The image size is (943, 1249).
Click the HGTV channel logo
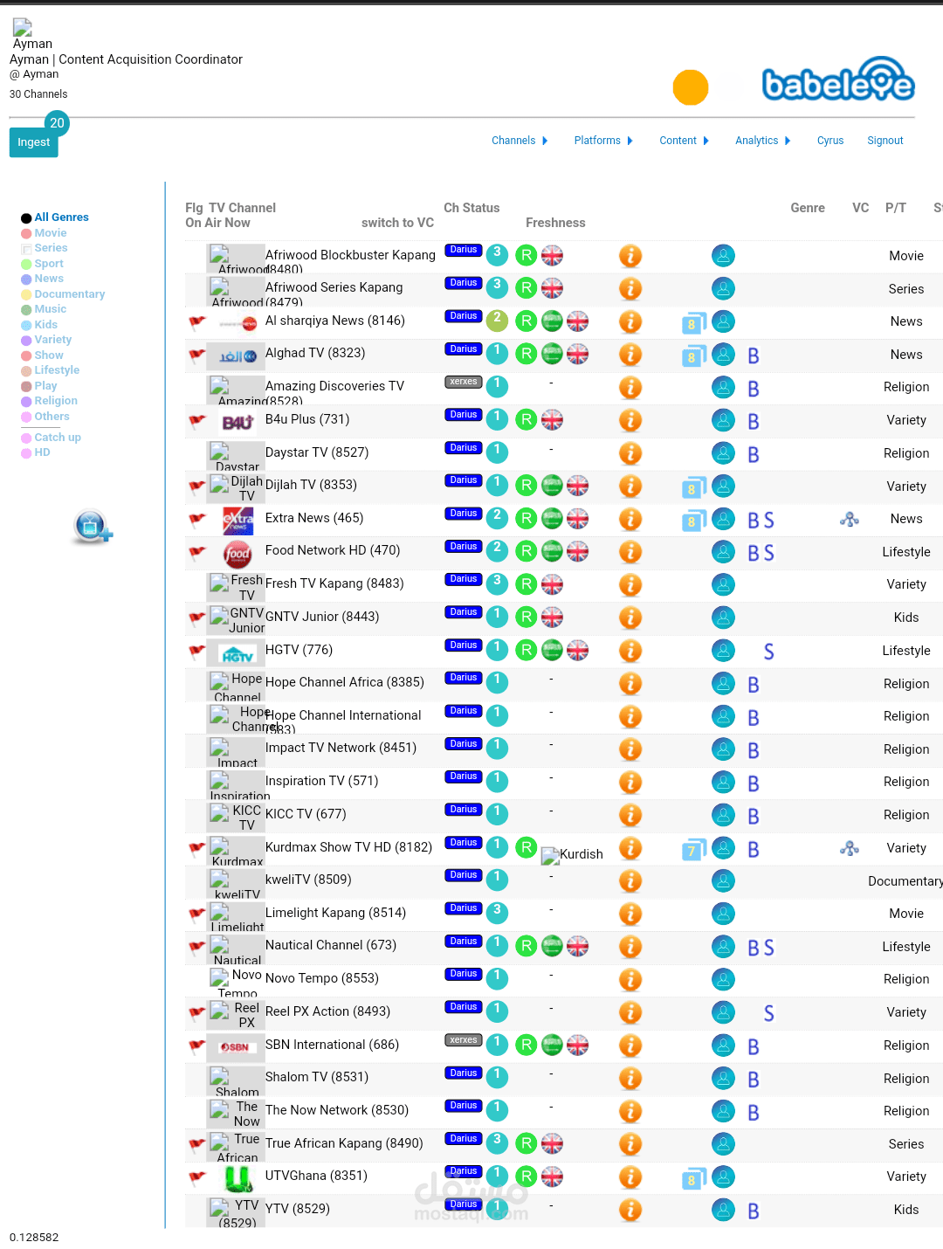tap(237, 654)
